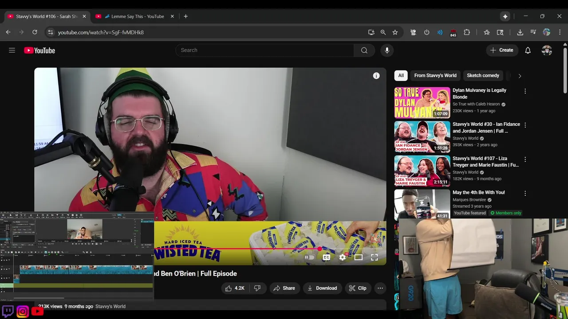Show video info card icon
The image size is (568, 319).
[x=376, y=76]
